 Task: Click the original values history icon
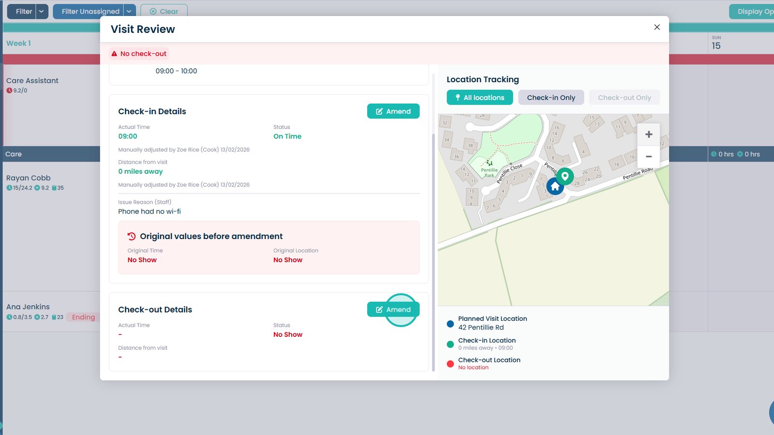(x=132, y=237)
